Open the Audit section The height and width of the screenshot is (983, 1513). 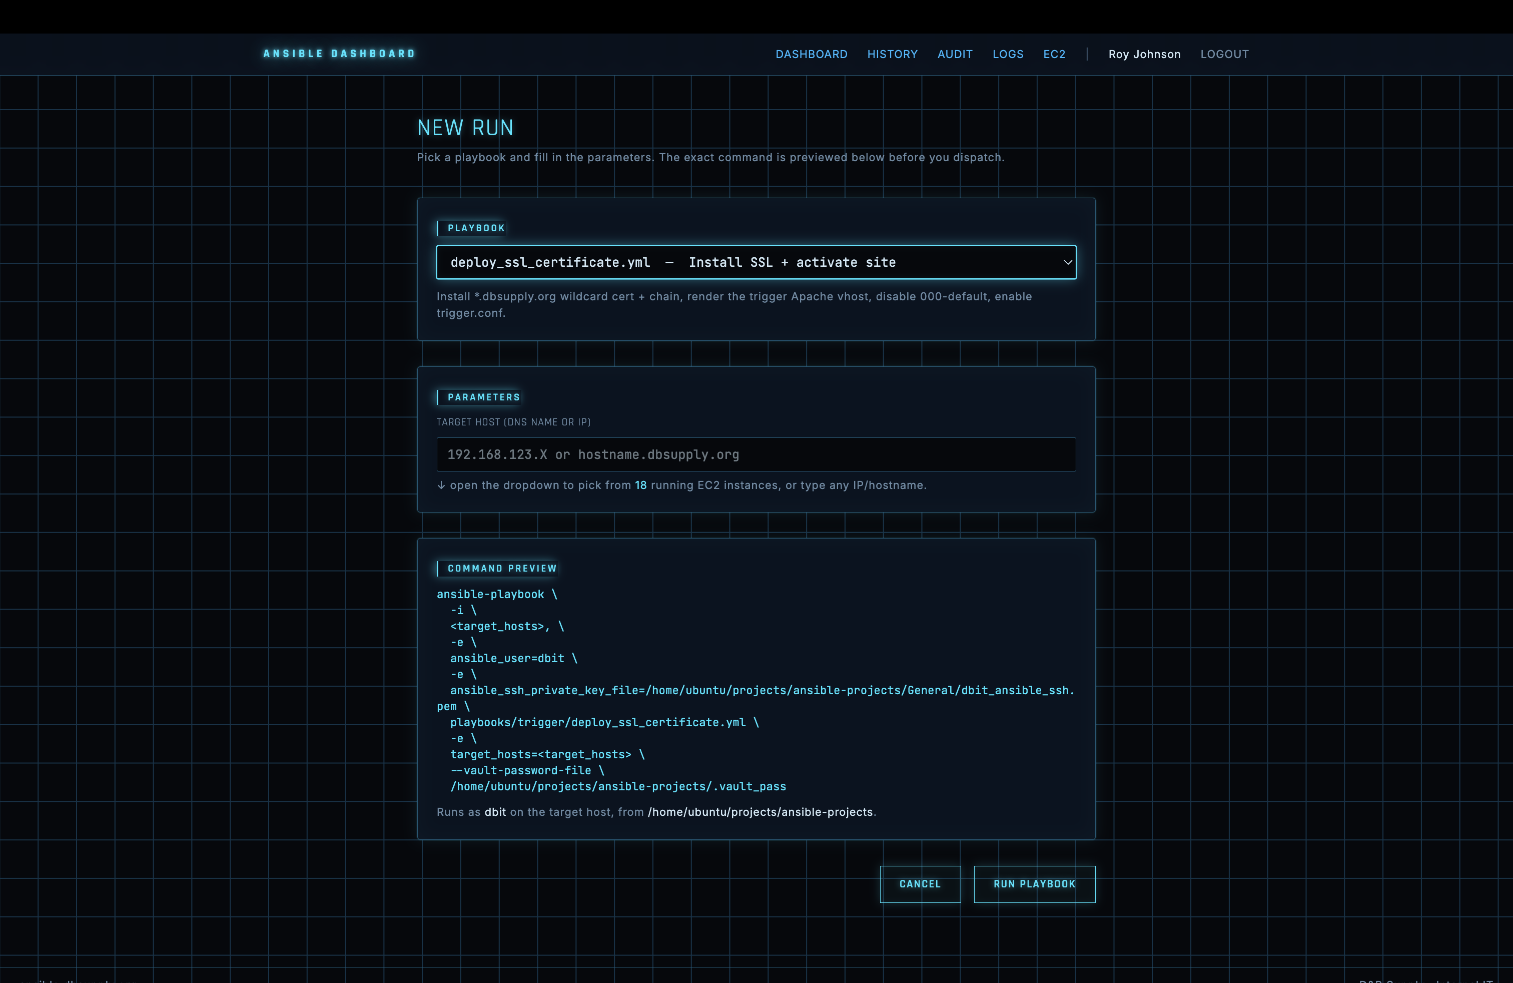pos(955,54)
